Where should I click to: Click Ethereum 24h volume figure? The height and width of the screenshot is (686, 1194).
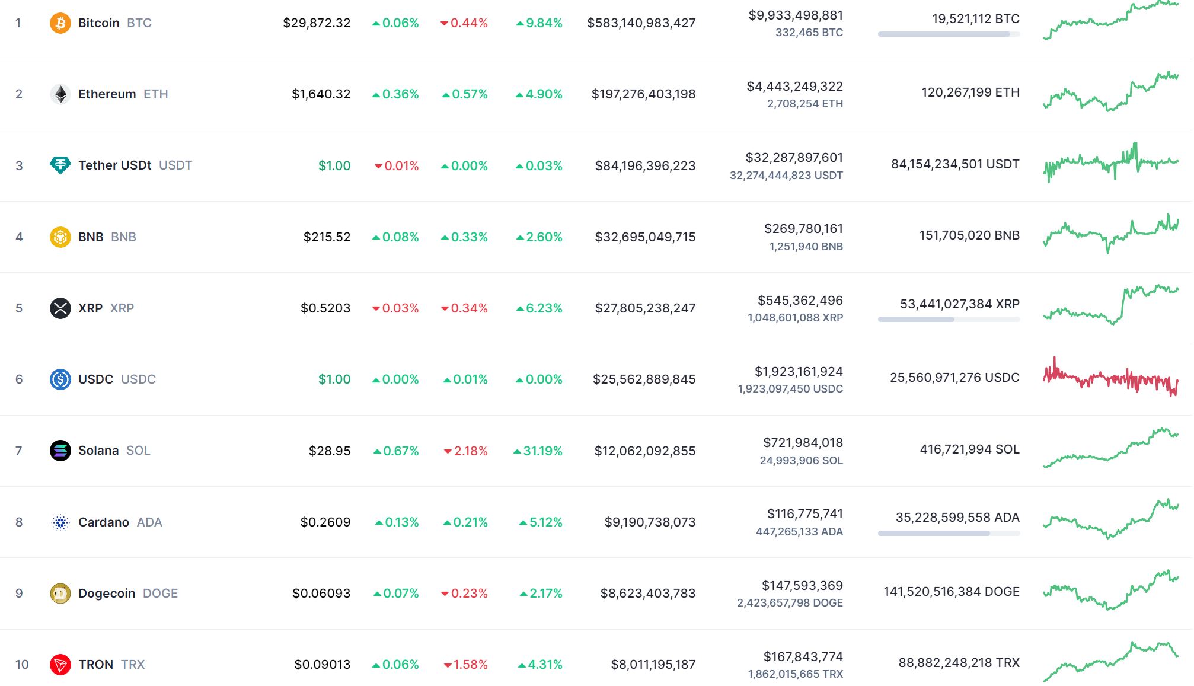tap(794, 87)
